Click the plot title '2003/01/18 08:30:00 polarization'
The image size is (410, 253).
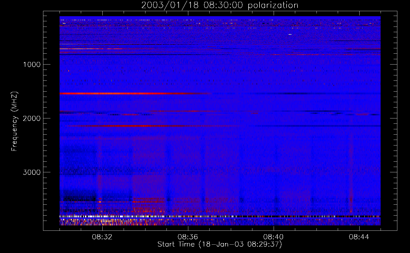(x=220, y=5)
